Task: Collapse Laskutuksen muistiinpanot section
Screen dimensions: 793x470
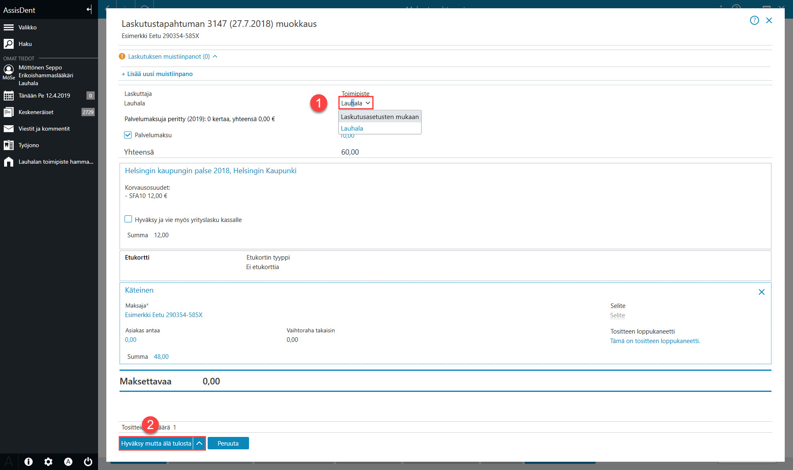Action: pyautogui.click(x=215, y=57)
